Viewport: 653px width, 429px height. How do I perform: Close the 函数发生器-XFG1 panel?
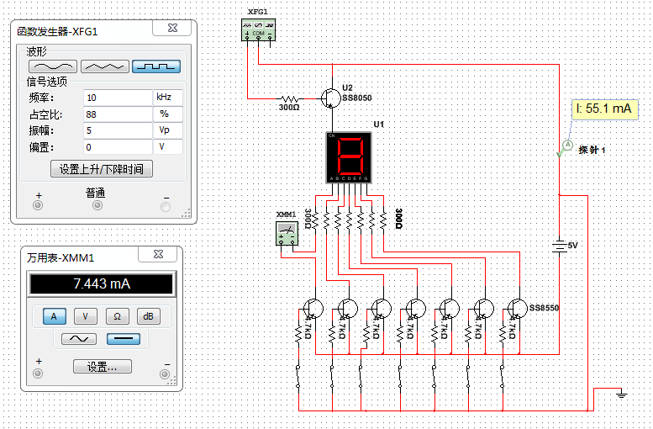(x=172, y=29)
